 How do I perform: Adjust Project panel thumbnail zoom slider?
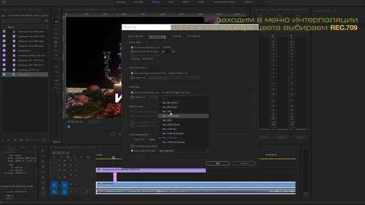pyautogui.click(x=33, y=140)
